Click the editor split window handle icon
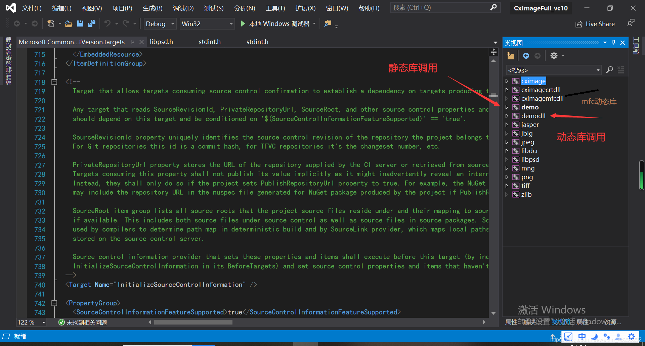 (x=494, y=52)
